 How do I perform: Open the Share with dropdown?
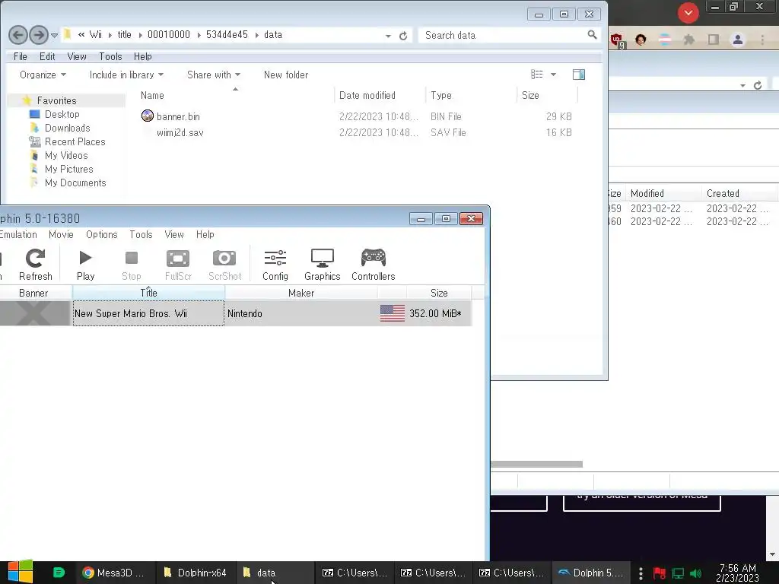point(214,75)
